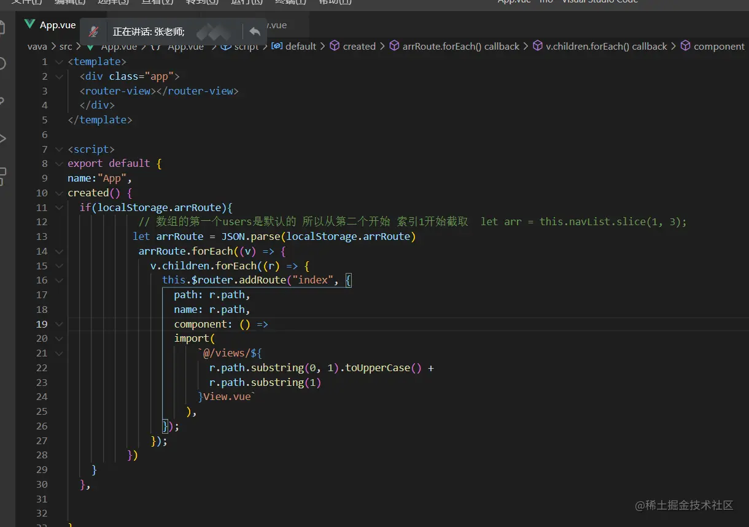
Task: Click the muted microphone icon in overlay
Action: click(94, 32)
